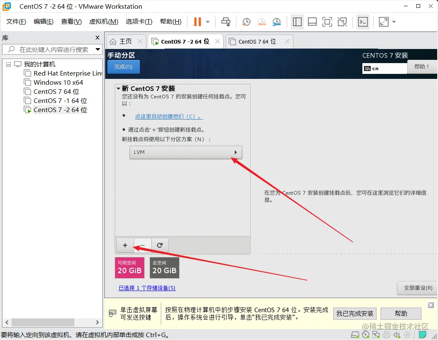Viewport: 438px width, 340px height.
Task: Toggle Unity mode icon
Action: (x=342, y=22)
